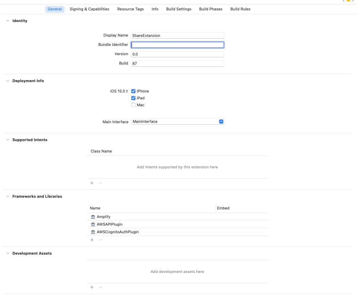This screenshot has height=295, width=357.
Task: Remove selected framework from list
Action: pos(100,240)
